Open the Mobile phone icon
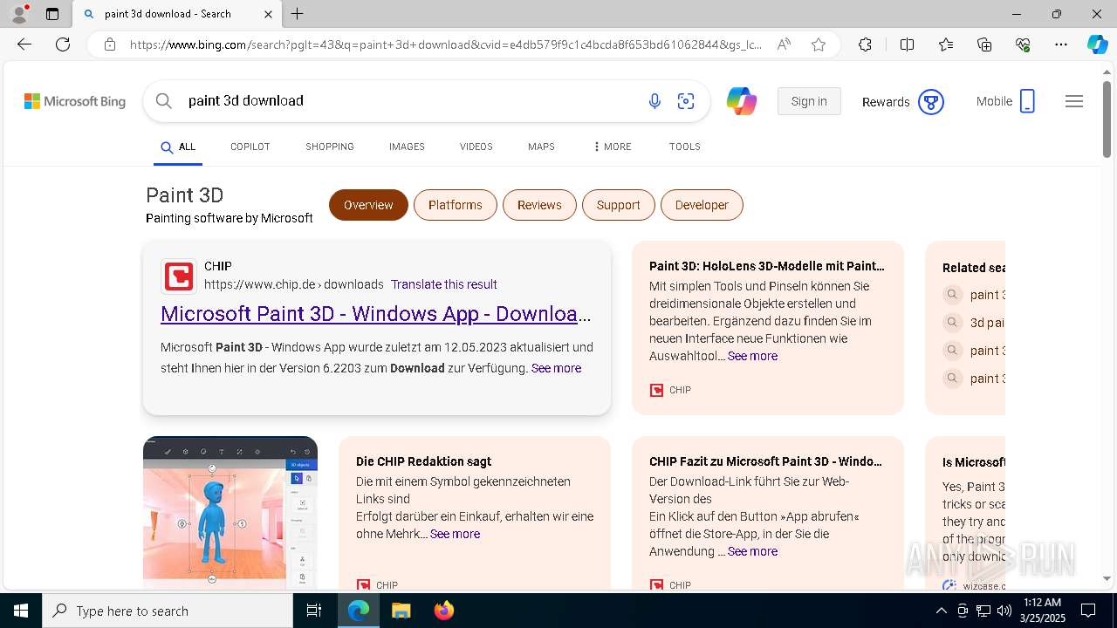Screen dimensions: 1117x628 1027,101
